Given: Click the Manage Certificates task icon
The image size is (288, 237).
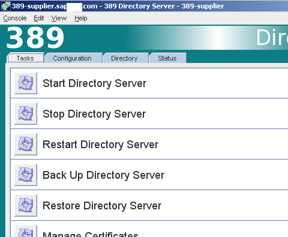Looking at the screenshot, I should pos(26,231).
